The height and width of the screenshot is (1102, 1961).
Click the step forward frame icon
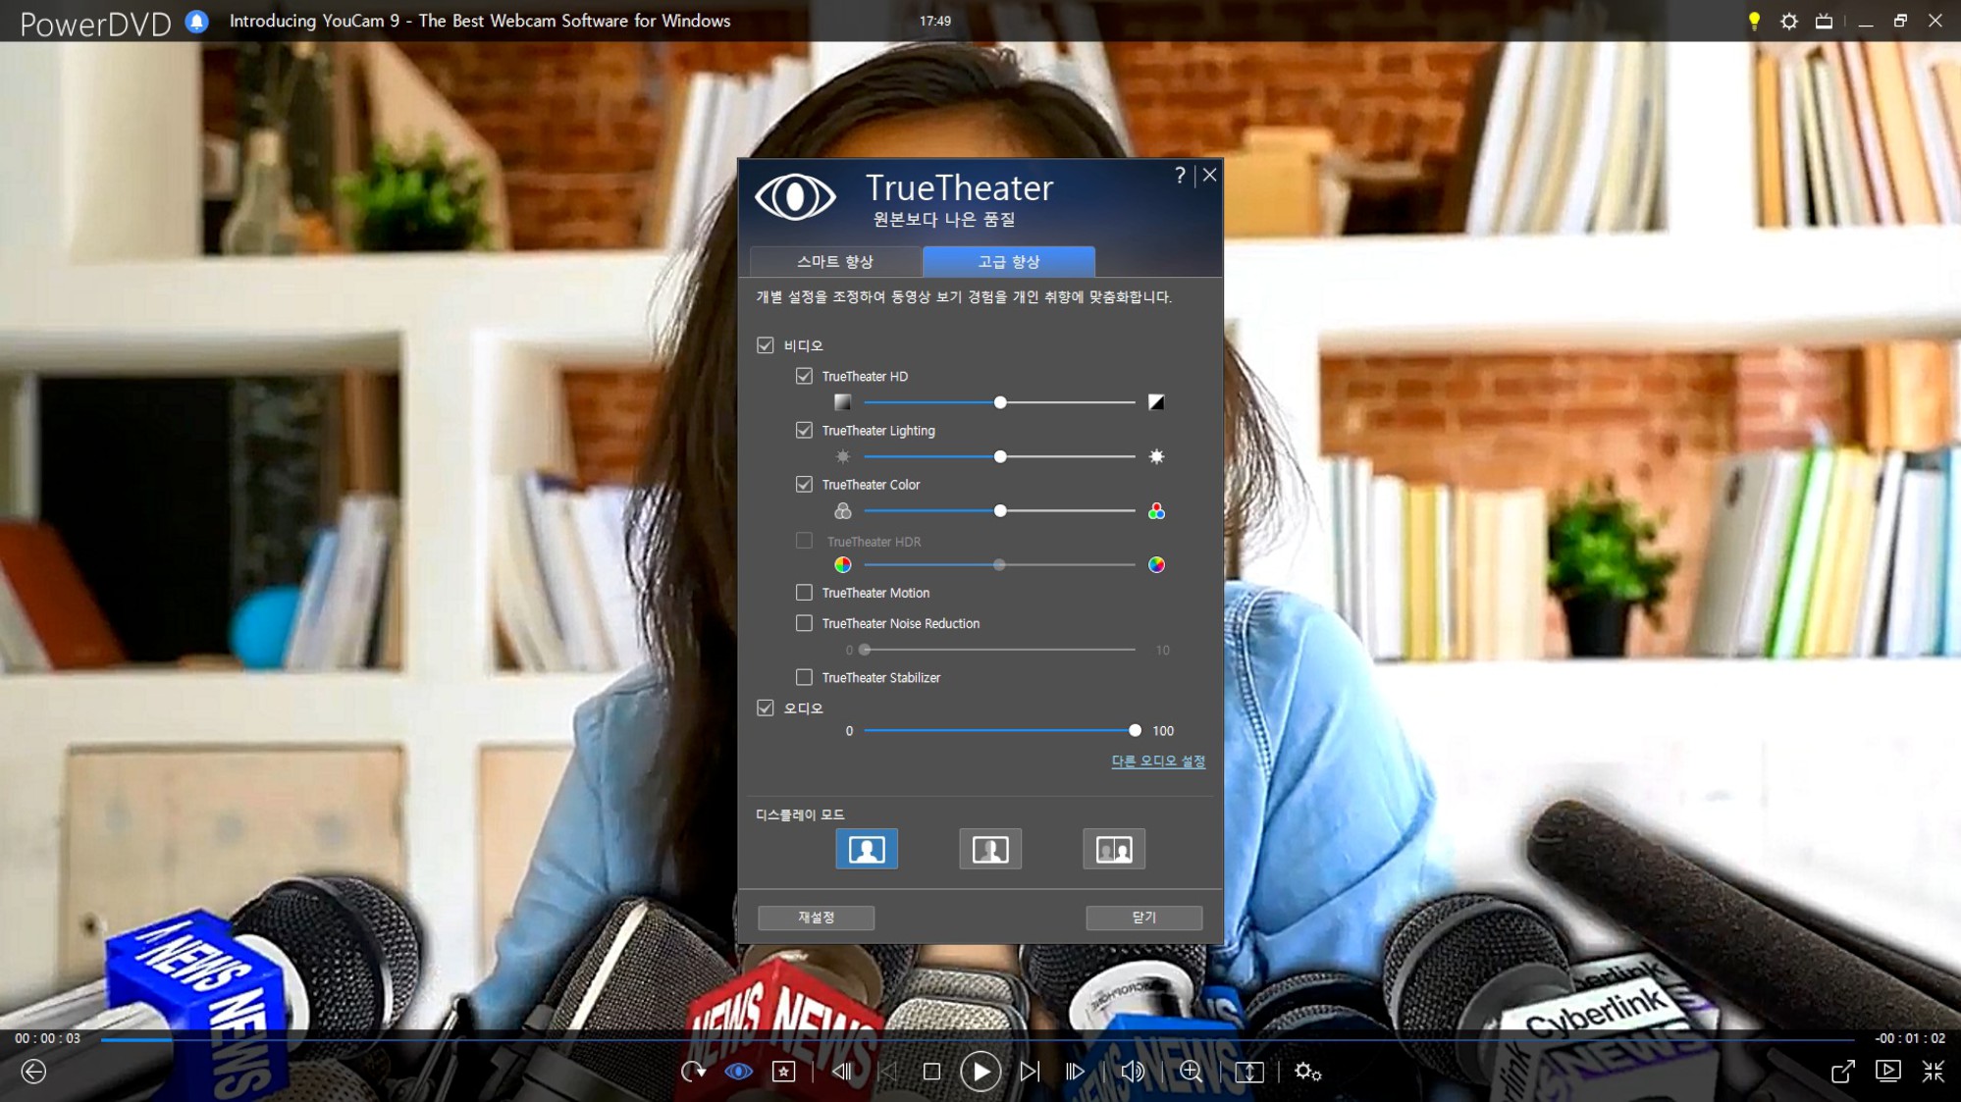tap(1075, 1072)
